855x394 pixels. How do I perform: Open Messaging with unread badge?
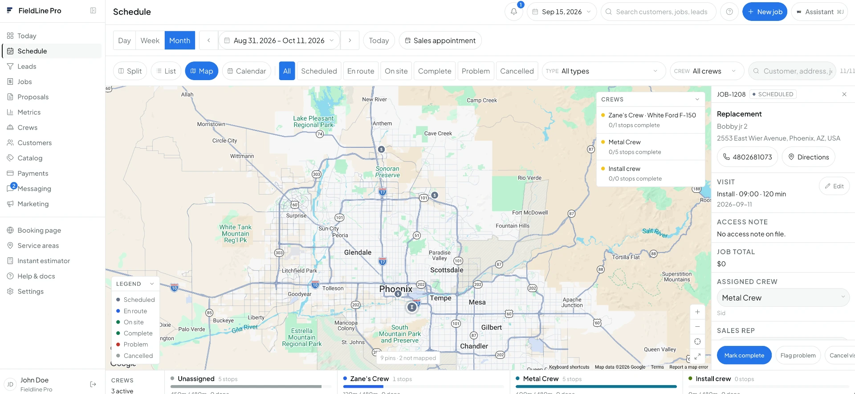51,189
